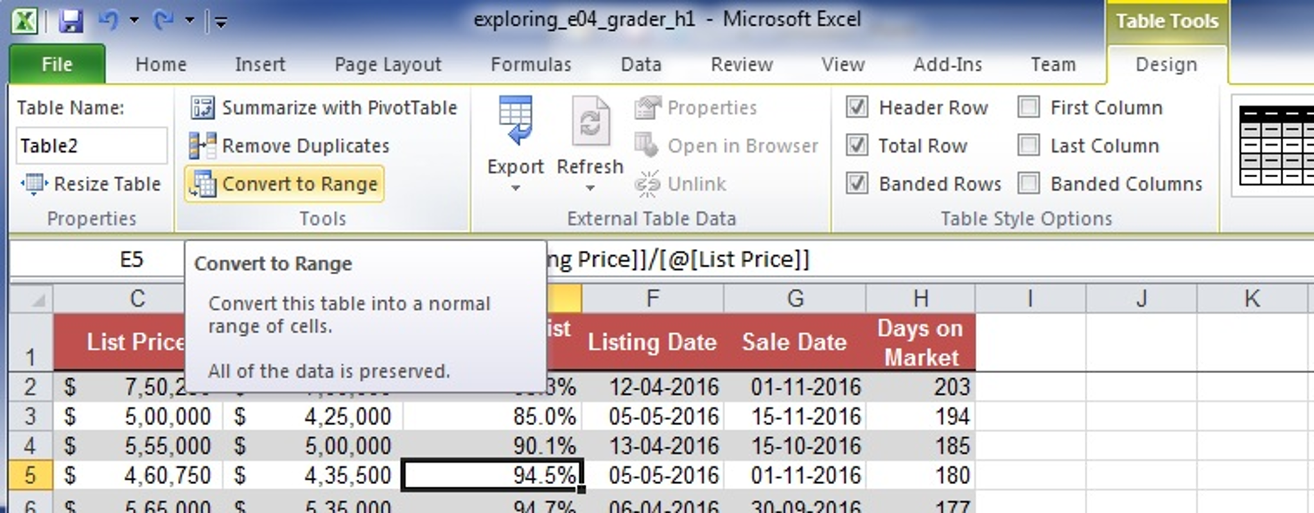
Task: Switch to the View tab
Action: click(843, 64)
